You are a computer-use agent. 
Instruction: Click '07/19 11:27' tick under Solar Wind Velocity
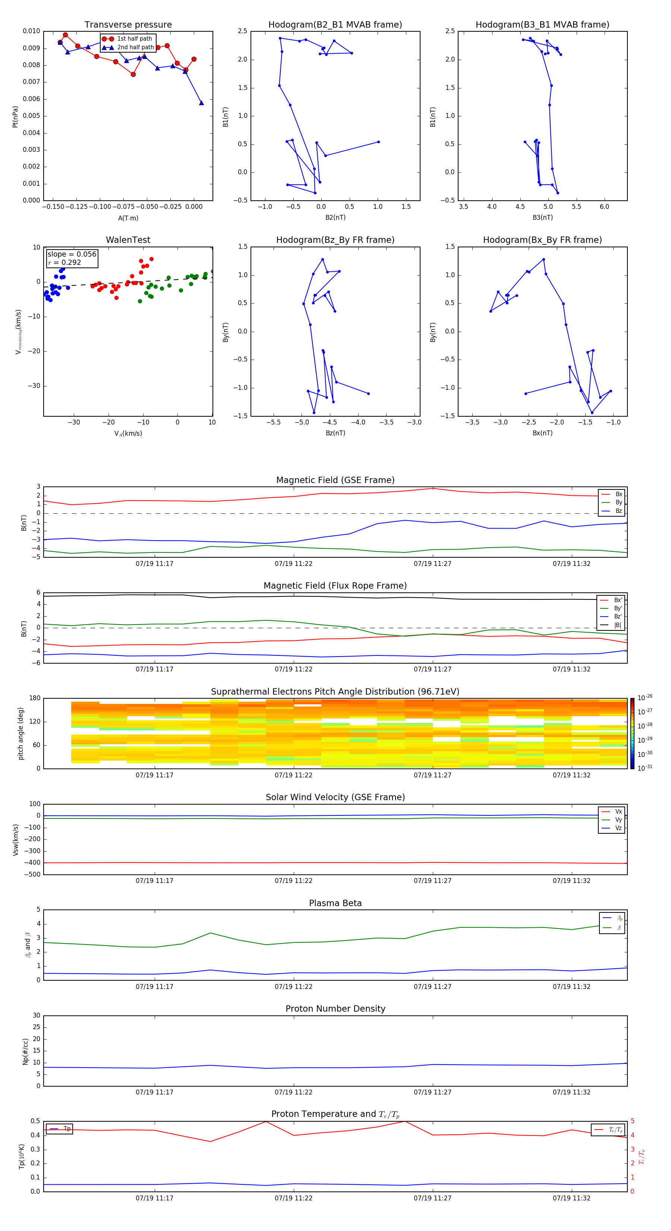click(x=433, y=881)
